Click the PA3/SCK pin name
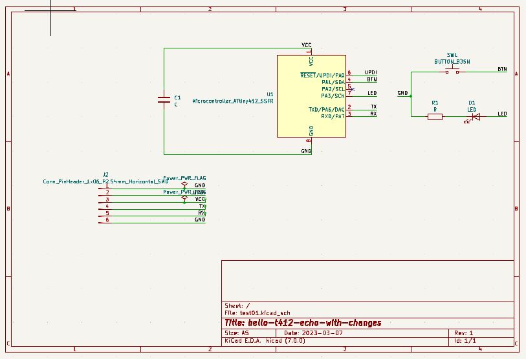526x359 pixels. click(333, 96)
